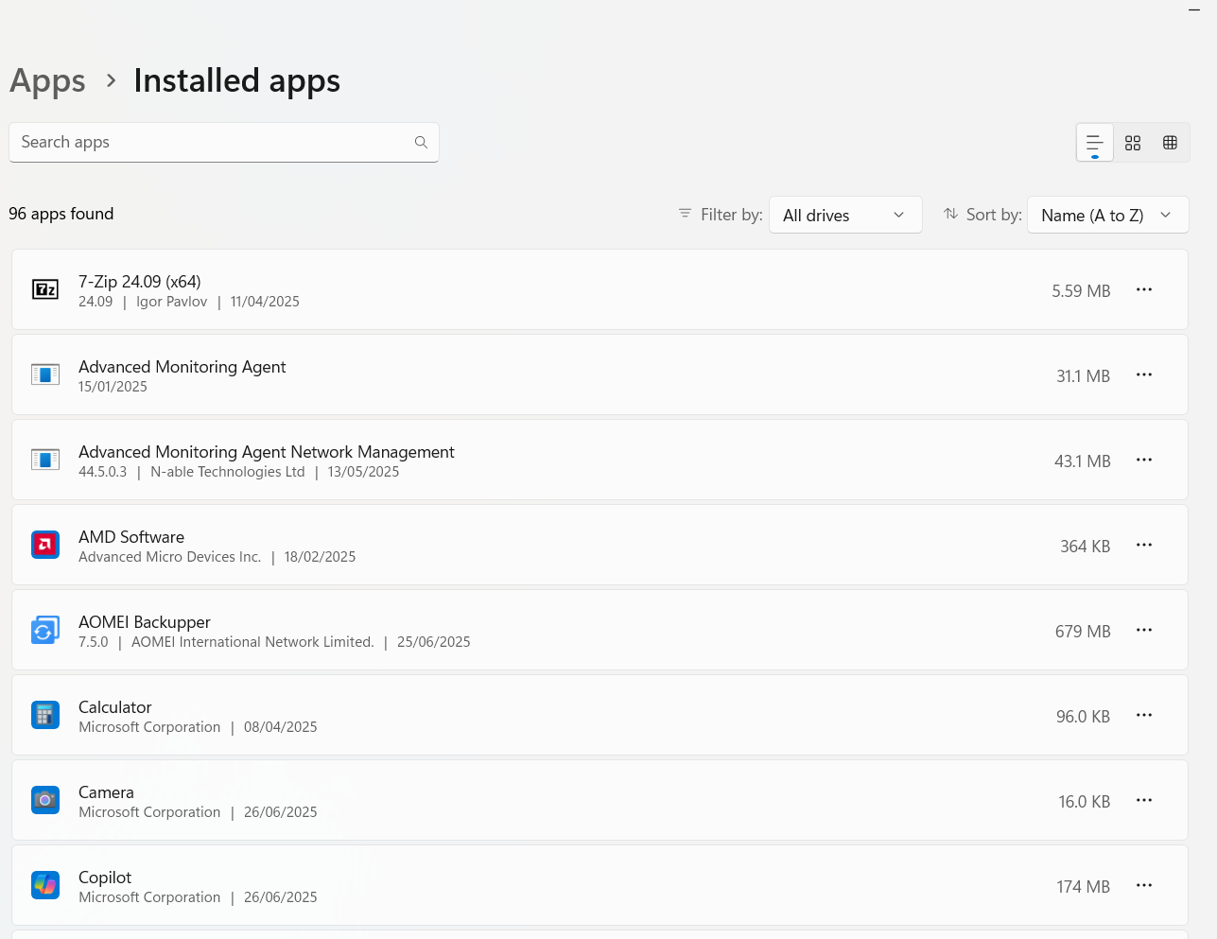Open more options for 7-Zip 24.09
The width and height of the screenshot is (1217, 939).
(1144, 289)
